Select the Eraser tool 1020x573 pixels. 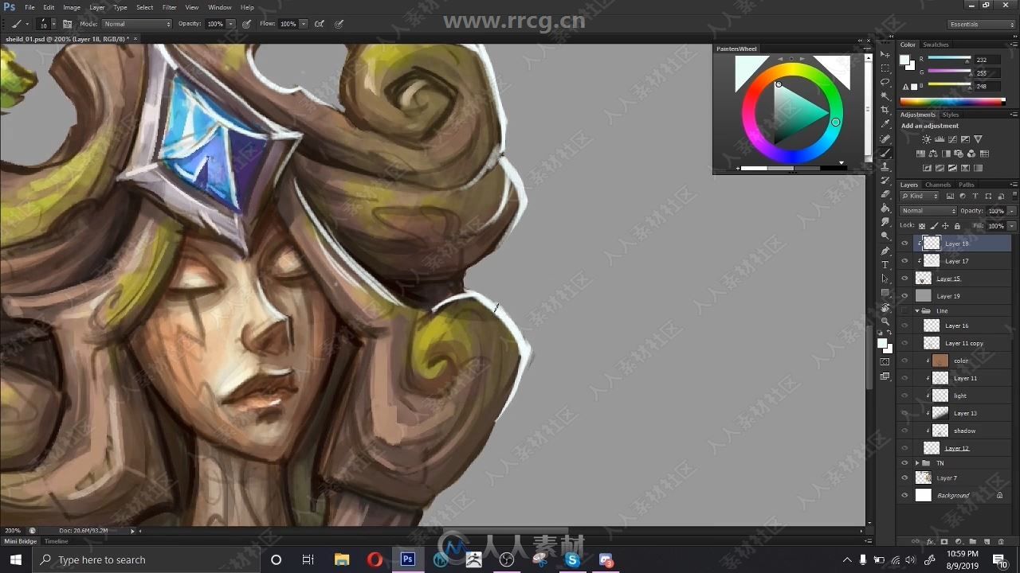[885, 194]
